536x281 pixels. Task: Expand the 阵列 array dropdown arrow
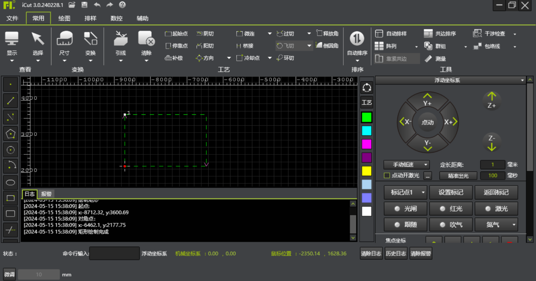(x=416, y=47)
